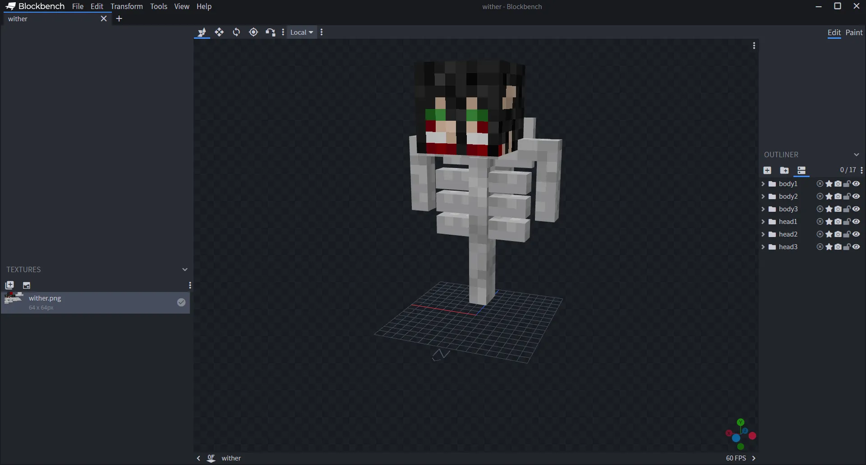The image size is (866, 465).
Task: Open the viewport options menu dots
Action: point(754,46)
